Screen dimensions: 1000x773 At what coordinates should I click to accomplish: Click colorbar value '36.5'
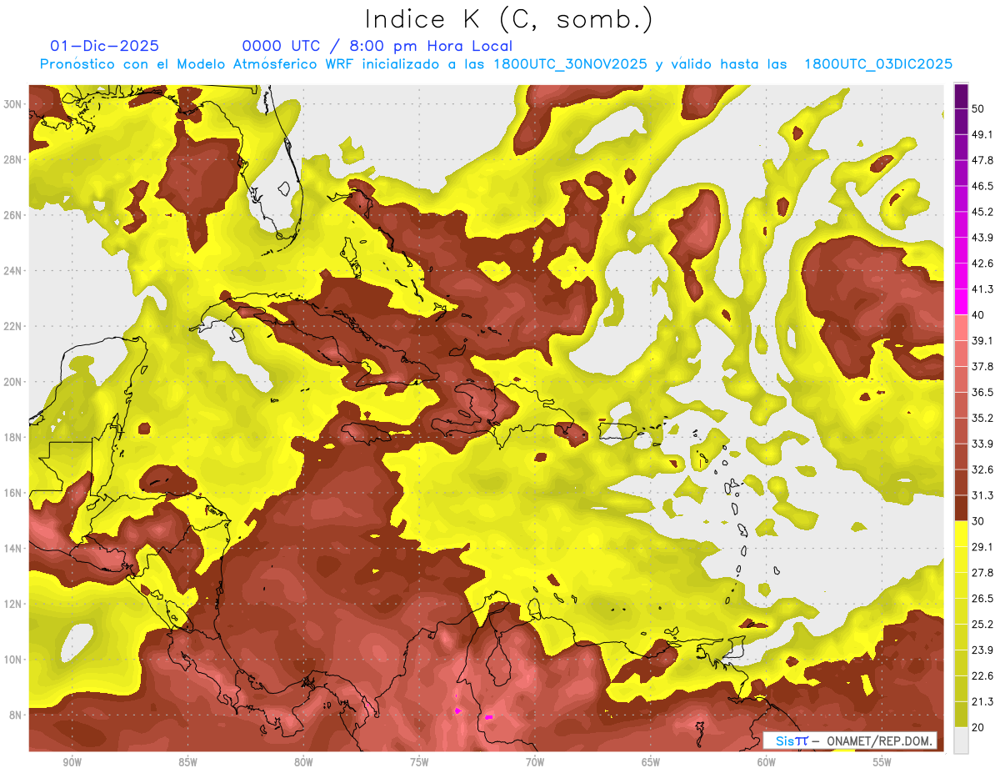pos(982,392)
